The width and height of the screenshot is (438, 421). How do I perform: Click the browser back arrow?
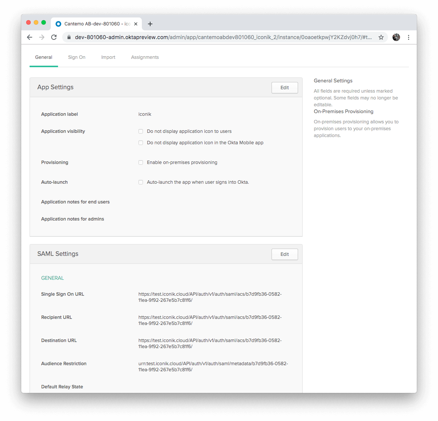point(30,37)
